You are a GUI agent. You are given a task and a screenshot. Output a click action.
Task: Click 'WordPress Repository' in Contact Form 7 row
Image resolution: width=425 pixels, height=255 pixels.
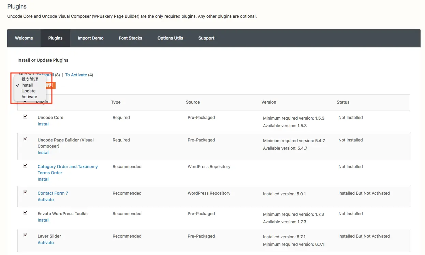click(209, 193)
